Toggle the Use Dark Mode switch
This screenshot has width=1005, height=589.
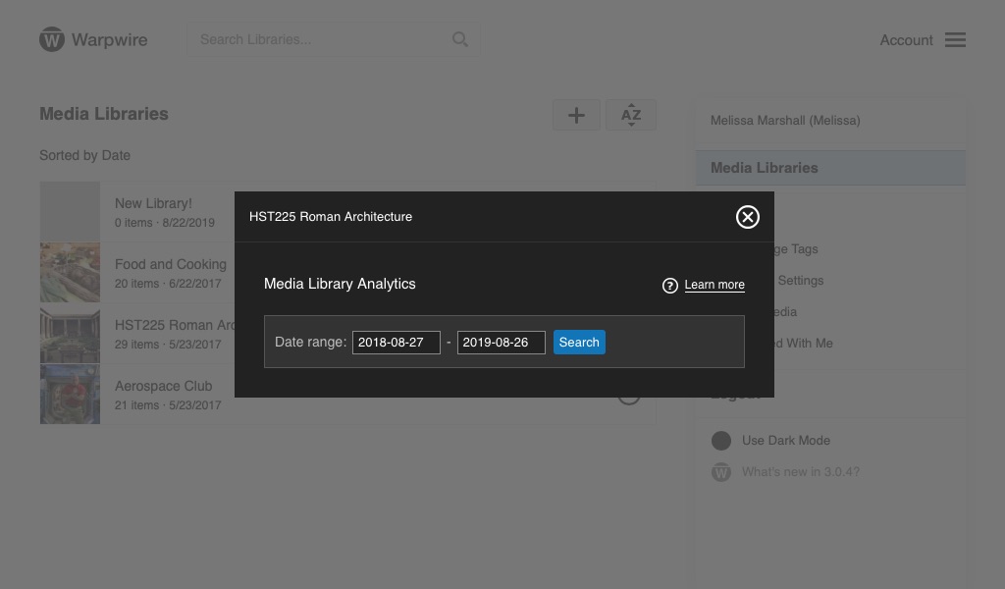tap(721, 441)
